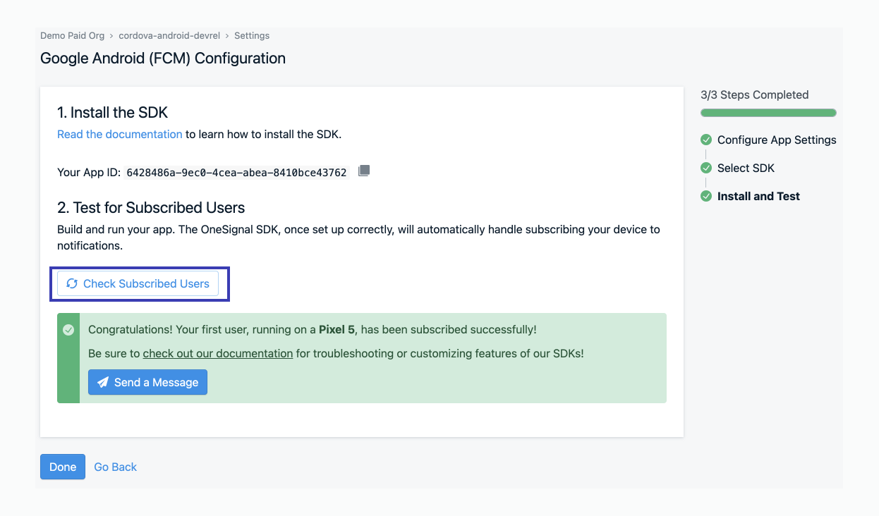The height and width of the screenshot is (516, 879).
Task: Click the green checkmark beside Configure App Settings
Action: pyautogui.click(x=706, y=140)
